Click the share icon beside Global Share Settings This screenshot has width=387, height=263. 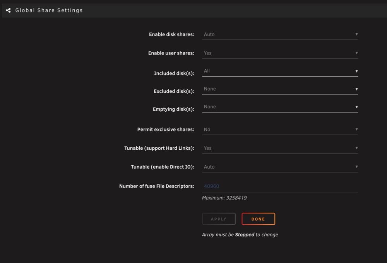pos(9,10)
